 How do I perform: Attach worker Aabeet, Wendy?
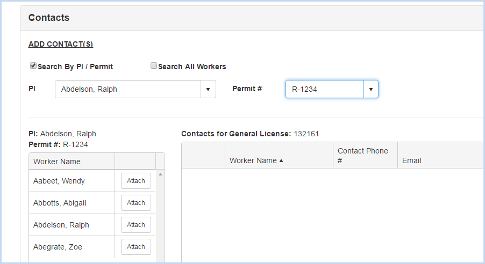pyautogui.click(x=136, y=181)
